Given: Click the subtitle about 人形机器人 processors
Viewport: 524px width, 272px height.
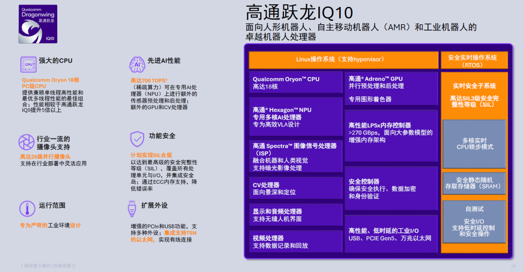Looking at the screenshot, I should (361, 32).
